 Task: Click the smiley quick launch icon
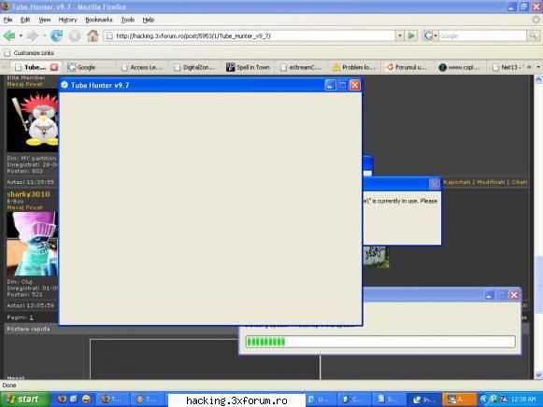[x=86, y=399]
